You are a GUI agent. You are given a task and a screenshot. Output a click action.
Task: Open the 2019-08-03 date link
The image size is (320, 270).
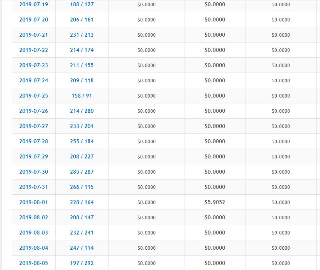point(34,233)
